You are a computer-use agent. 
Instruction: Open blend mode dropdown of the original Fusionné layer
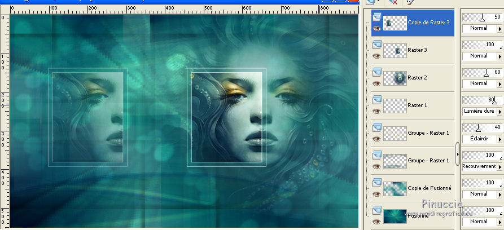coord(499,222)
